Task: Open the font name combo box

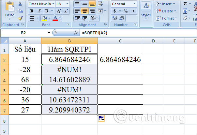Action: (42, 4)
